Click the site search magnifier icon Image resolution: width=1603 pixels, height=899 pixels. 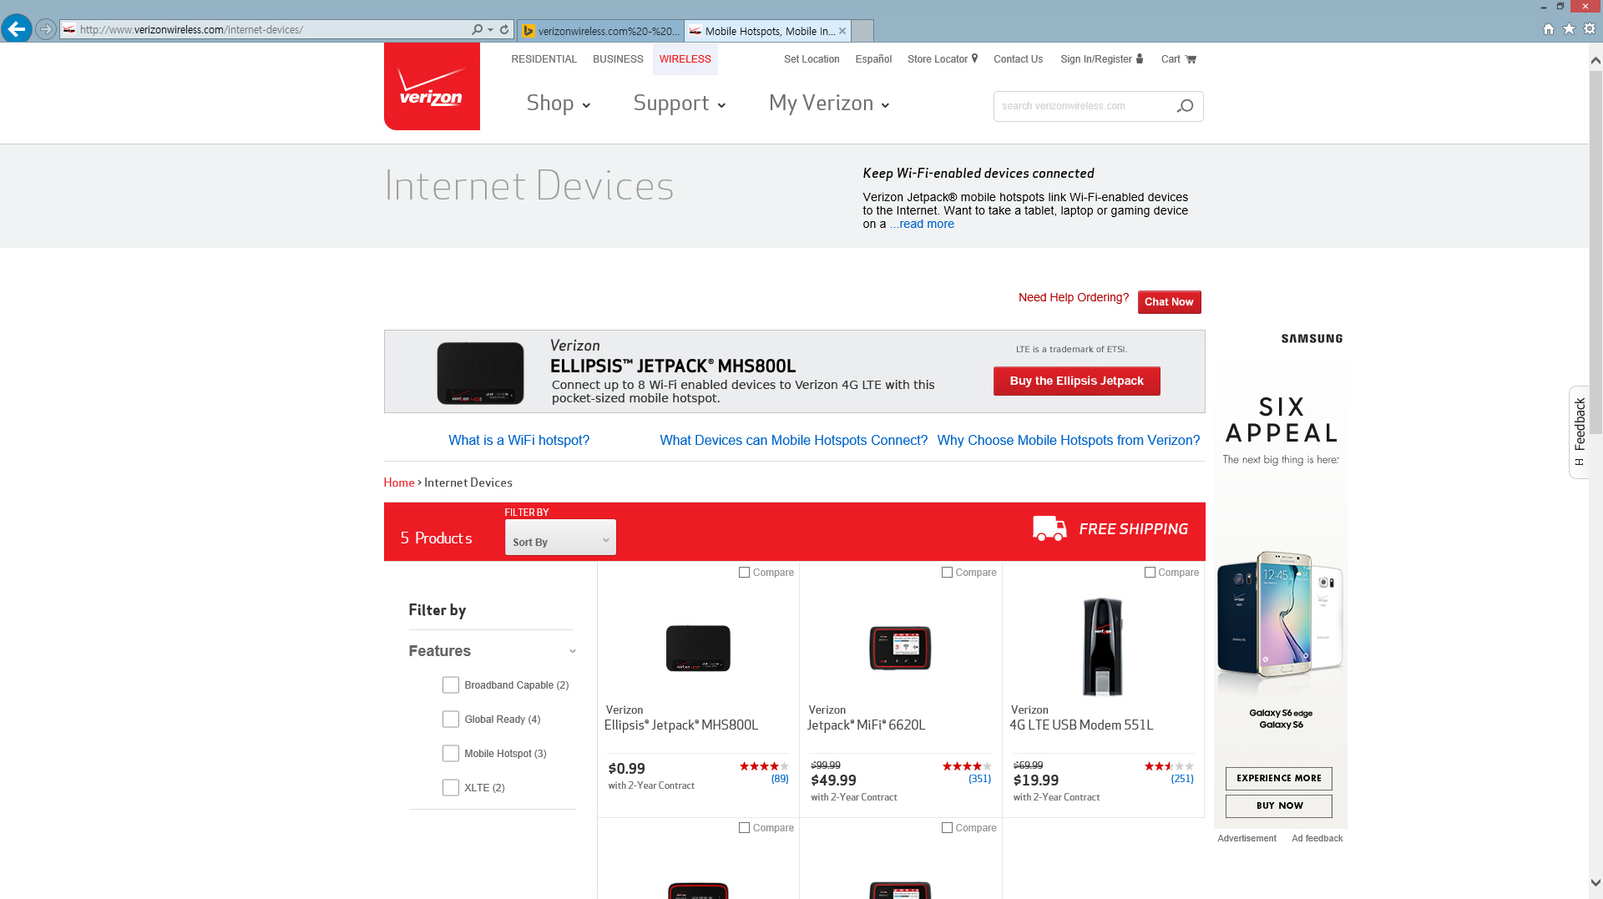[x=1186, y=106]
